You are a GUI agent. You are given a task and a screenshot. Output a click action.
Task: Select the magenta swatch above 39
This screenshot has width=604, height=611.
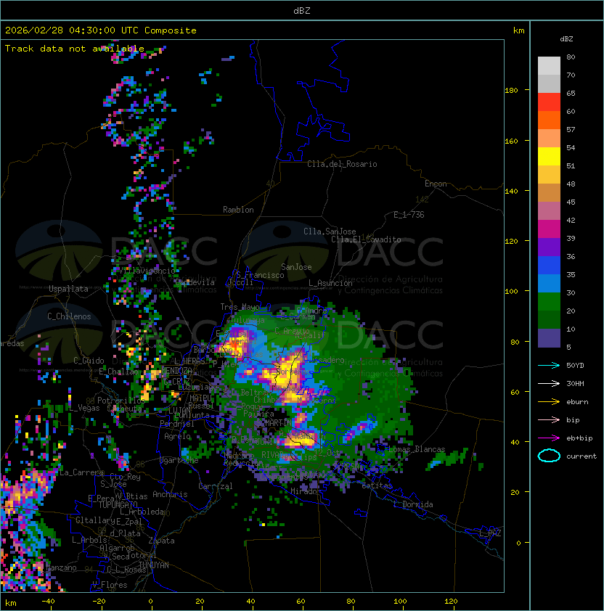(549, 229)
